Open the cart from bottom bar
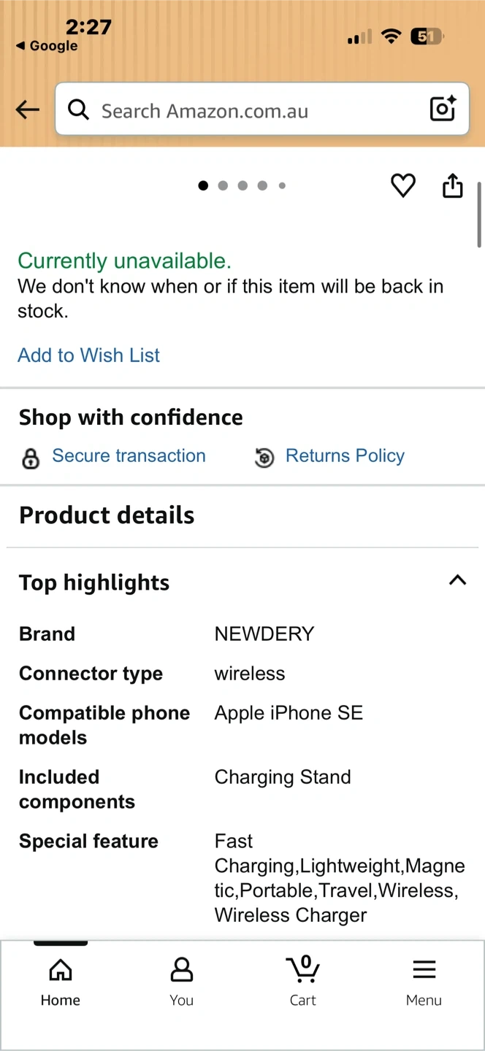485x1051 pixels. tap(302, 981)
